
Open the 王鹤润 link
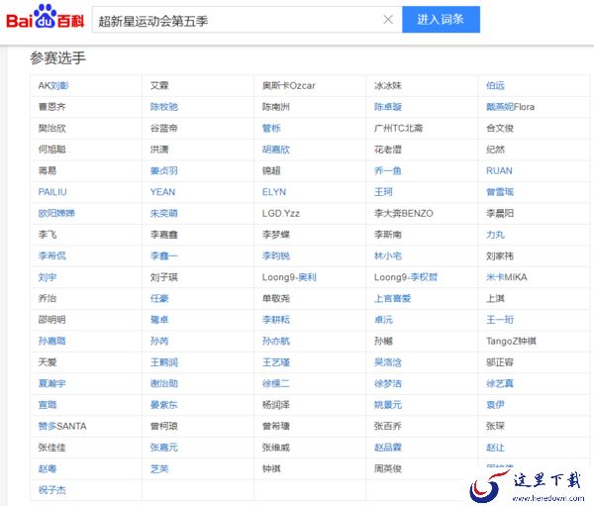[x=164, y=362]
